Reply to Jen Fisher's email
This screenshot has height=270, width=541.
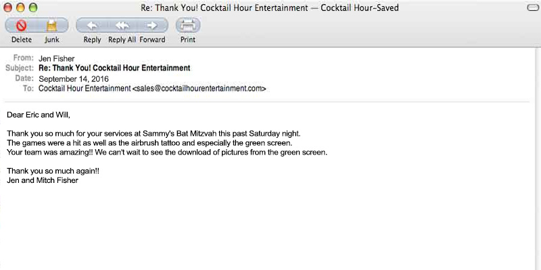(92, 26)
